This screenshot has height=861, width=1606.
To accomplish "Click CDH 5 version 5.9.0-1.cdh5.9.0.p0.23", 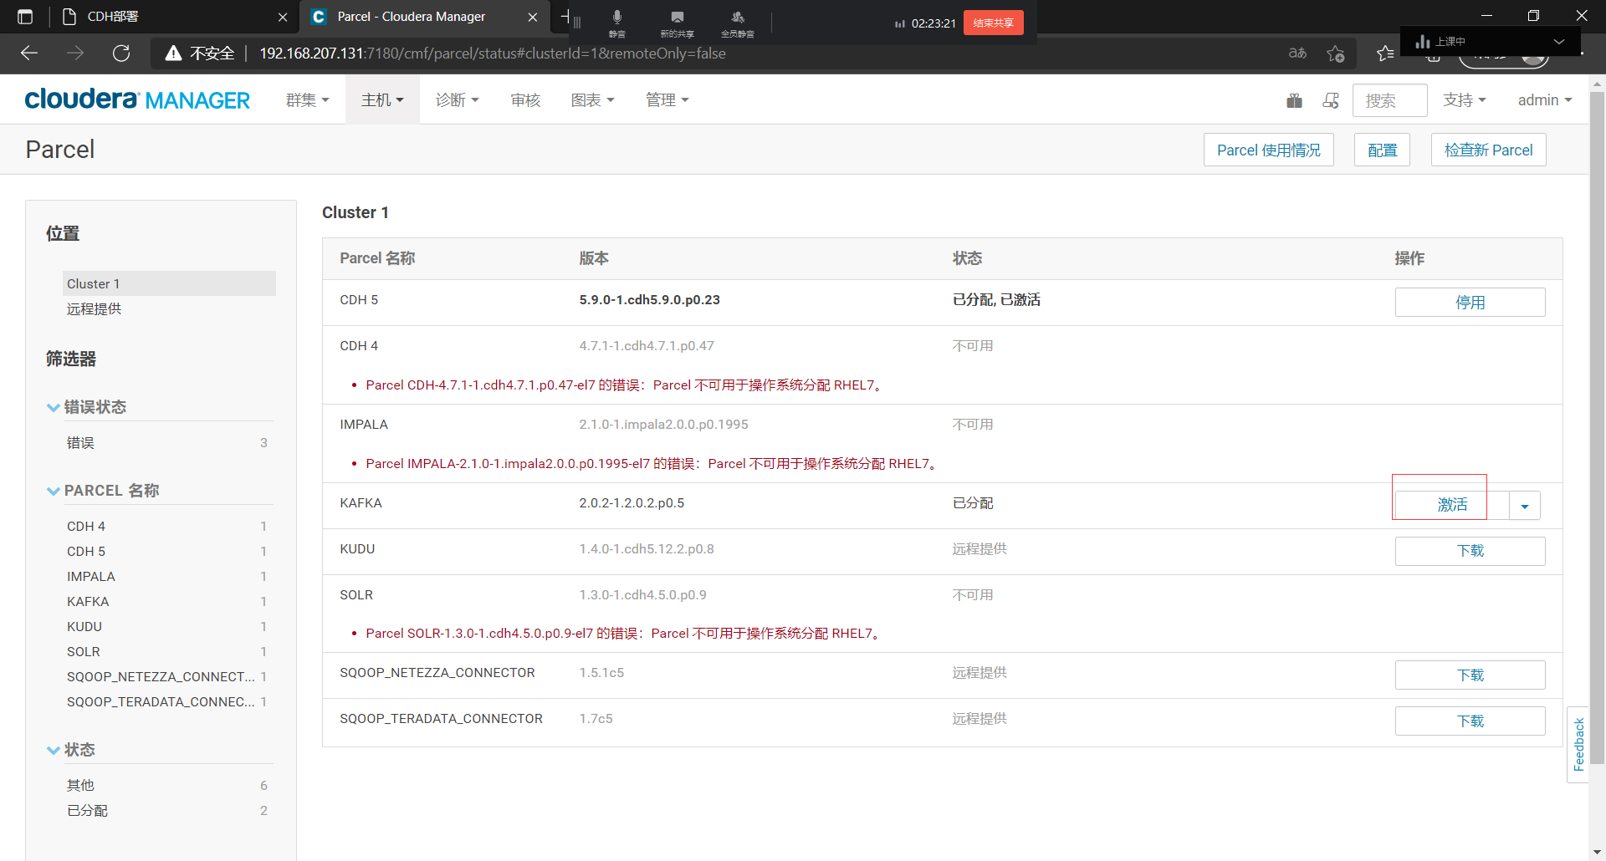I will tap(649, 300).
